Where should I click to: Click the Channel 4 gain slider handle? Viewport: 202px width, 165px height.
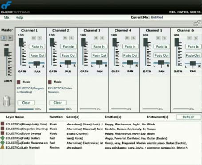point(115,42)
